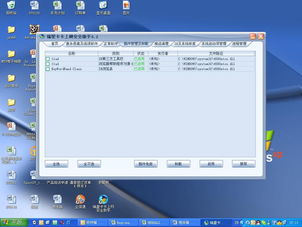Check the first 11ad IE第三方工具栏 checkbox
This screenshot has height=227, width=302.
[47, 59]
